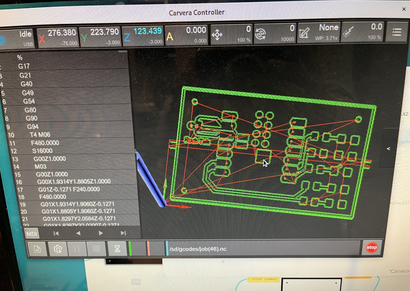Open the spindle speed control icon
Viewport: 410px width, 291px height.
click(x=260, y=34)
